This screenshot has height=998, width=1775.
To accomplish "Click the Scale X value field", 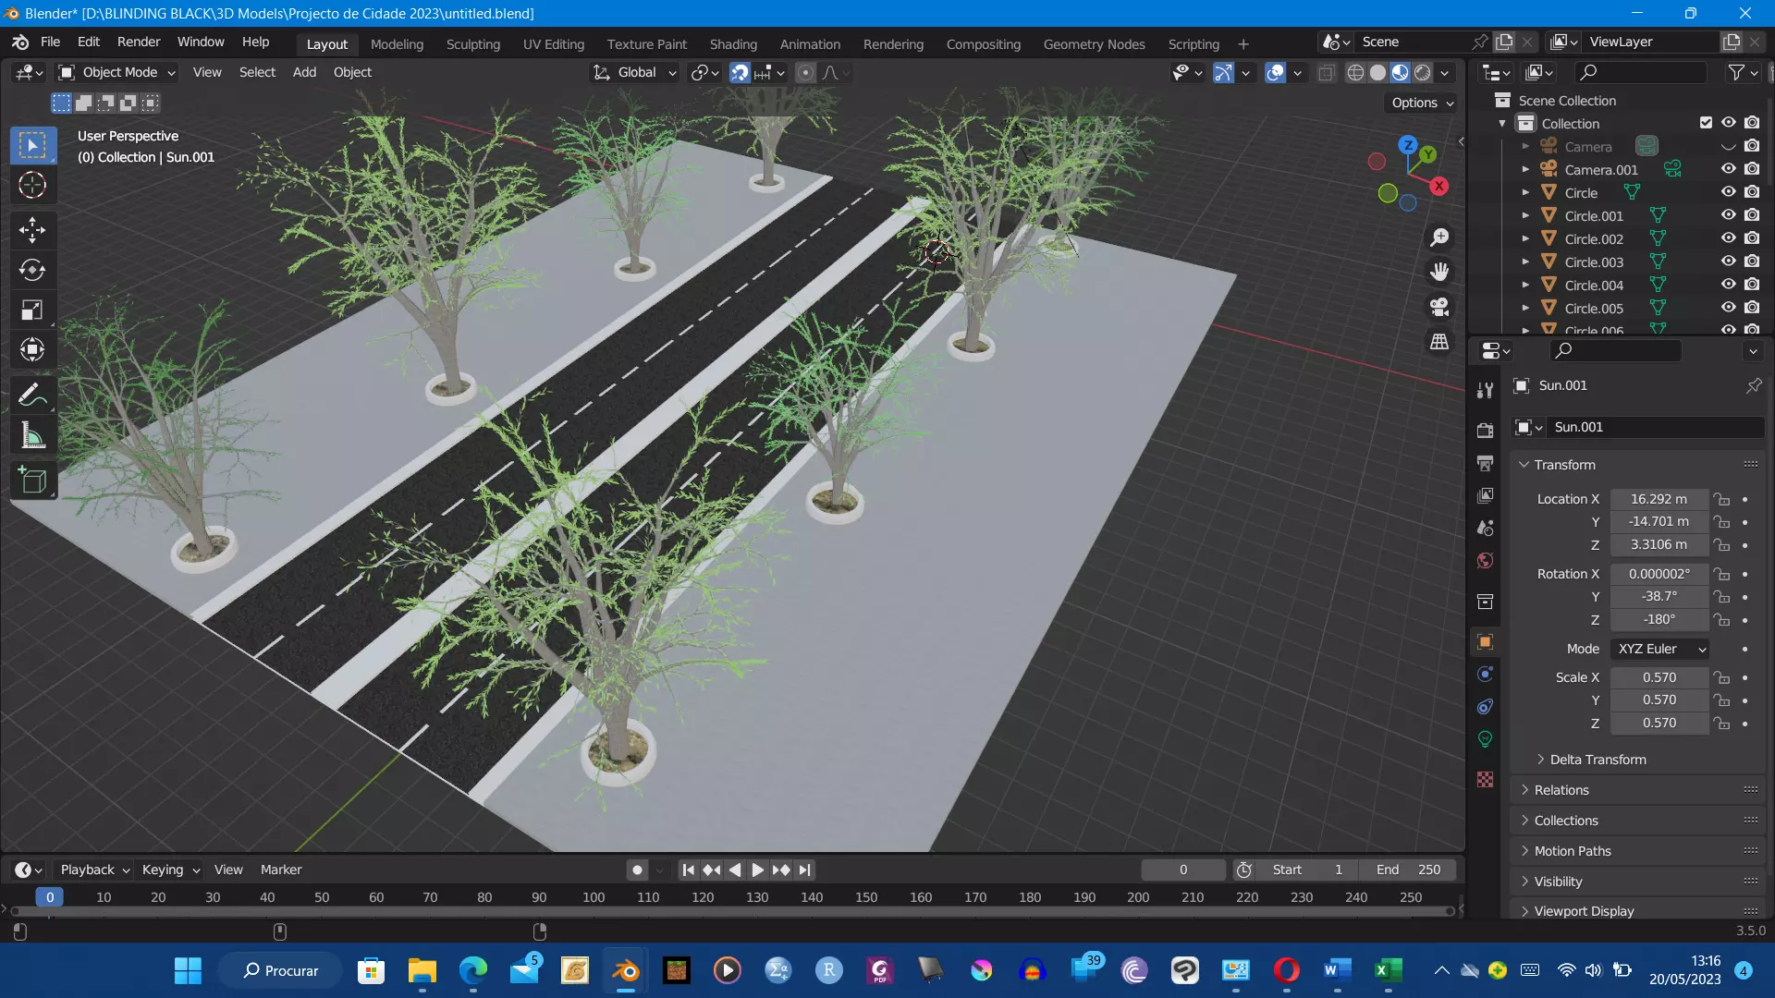I will point(1659,677).
